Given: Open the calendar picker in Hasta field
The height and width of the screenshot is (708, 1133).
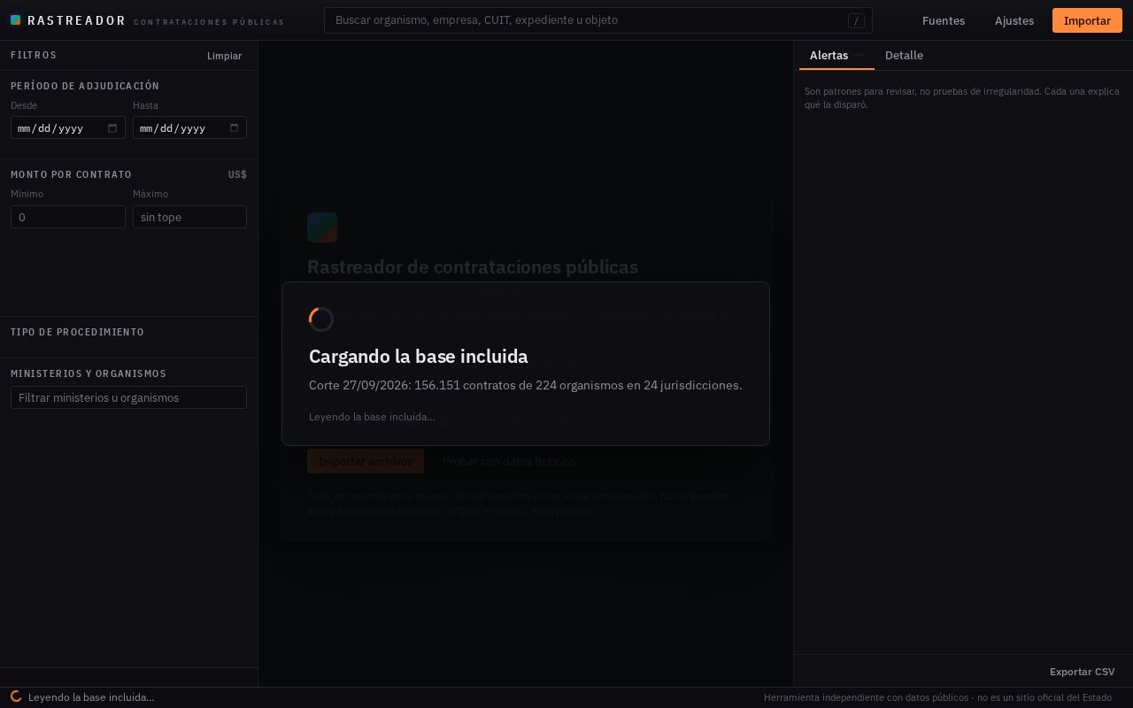Looking at the screenshot, I should tap(234, 128).
